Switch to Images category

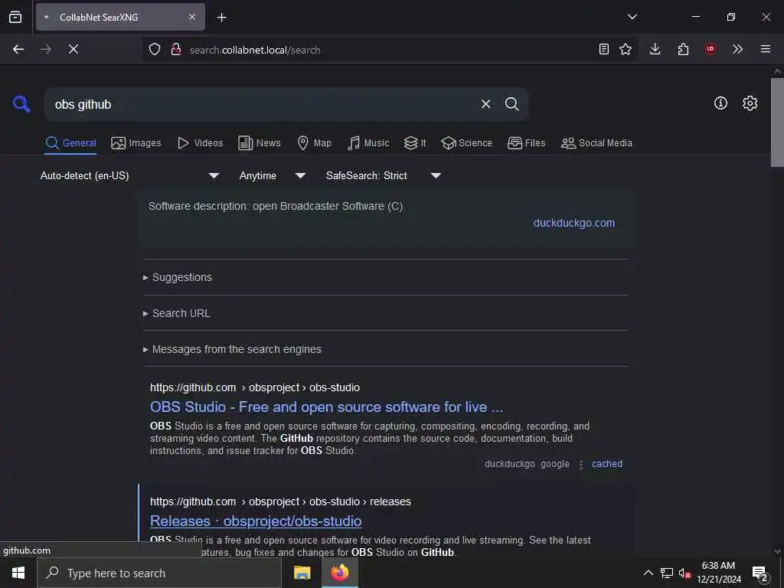tap(136, 143)
